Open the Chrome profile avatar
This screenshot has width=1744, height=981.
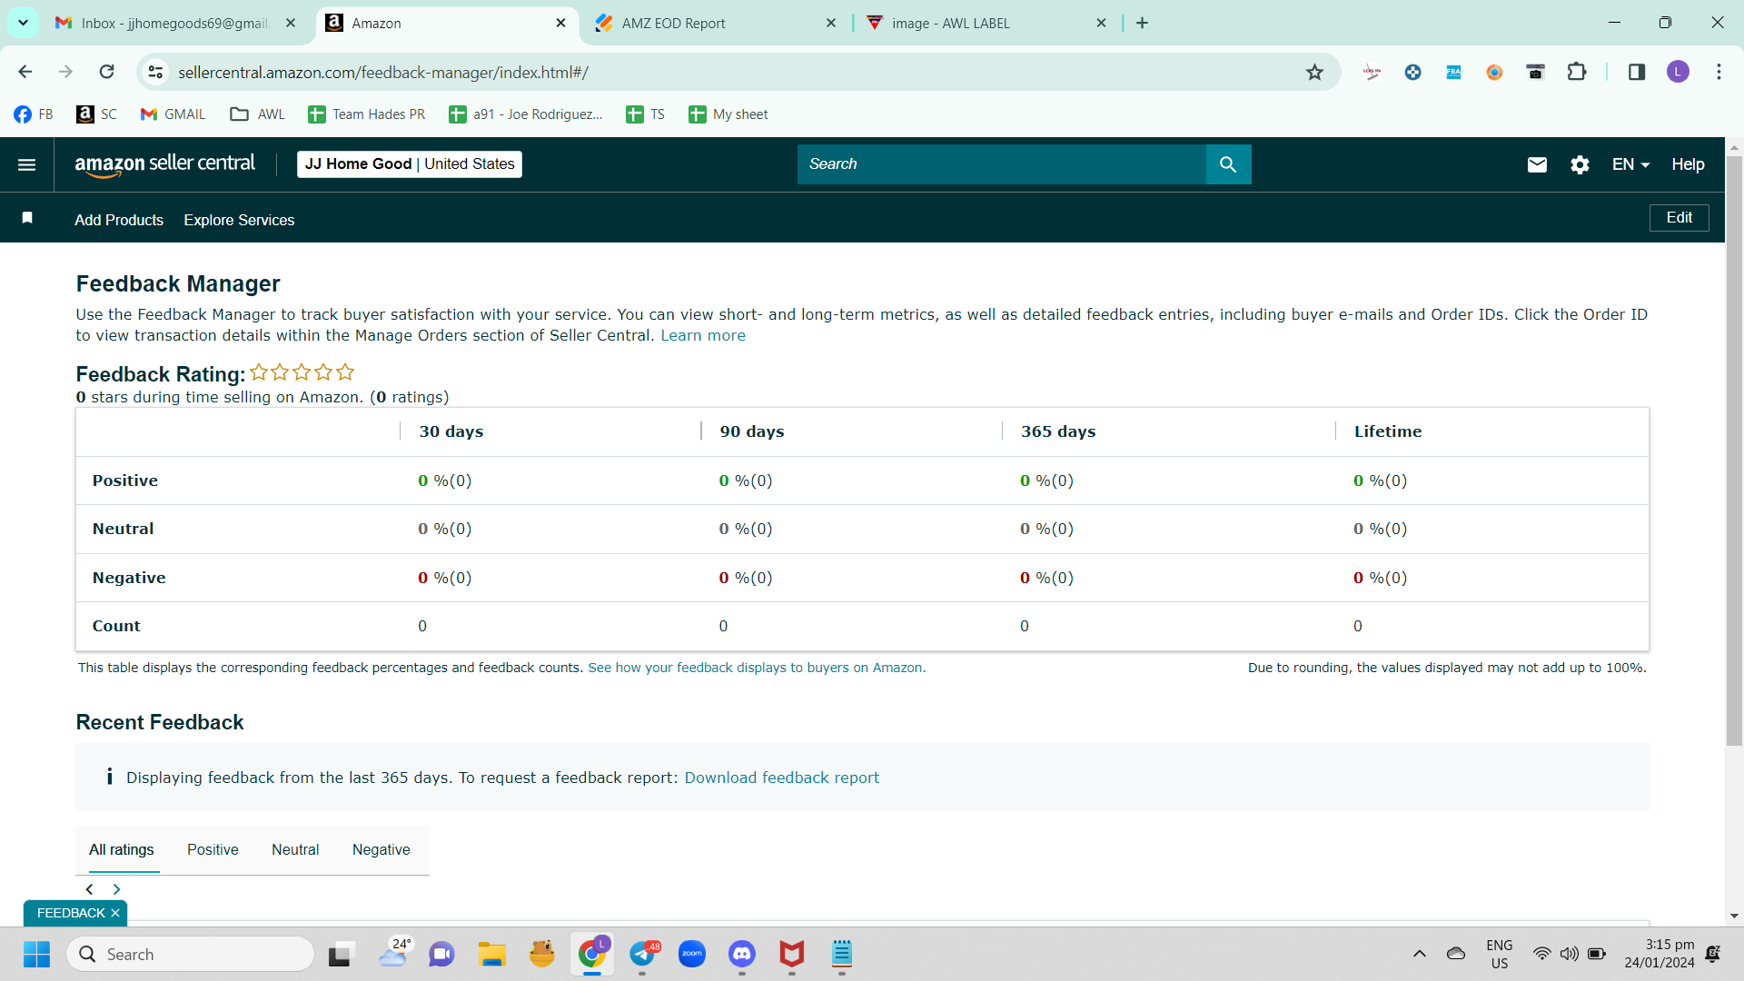click(x=1678, y=72)
